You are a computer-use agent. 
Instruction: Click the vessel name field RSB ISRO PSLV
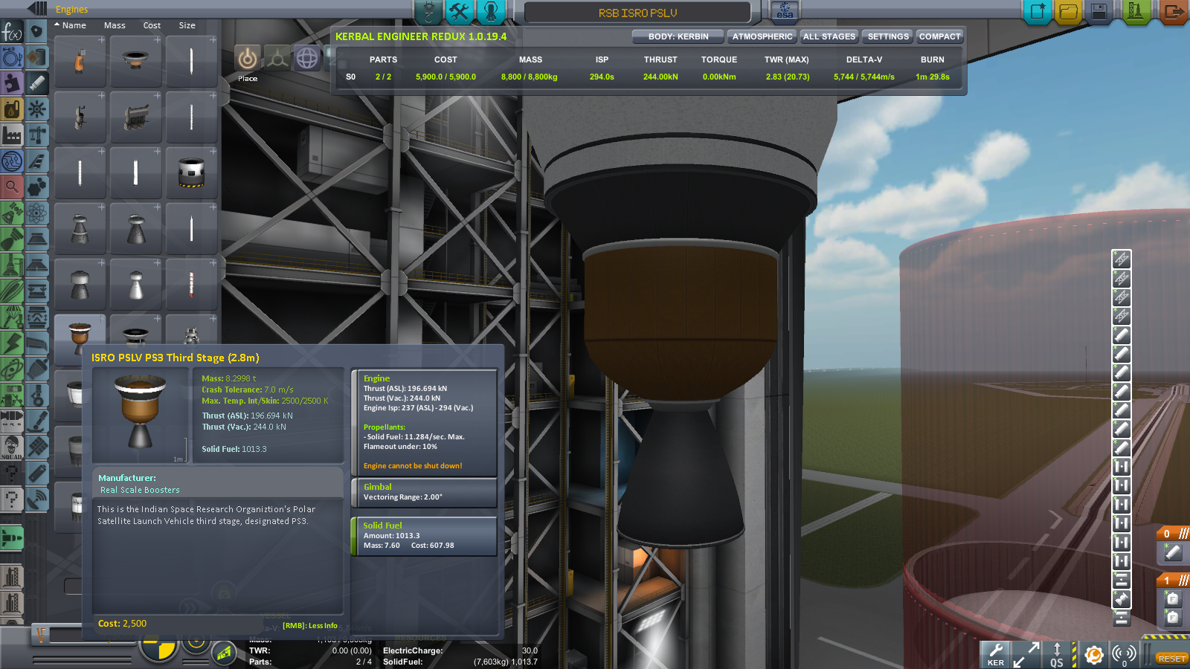(637, 13)
